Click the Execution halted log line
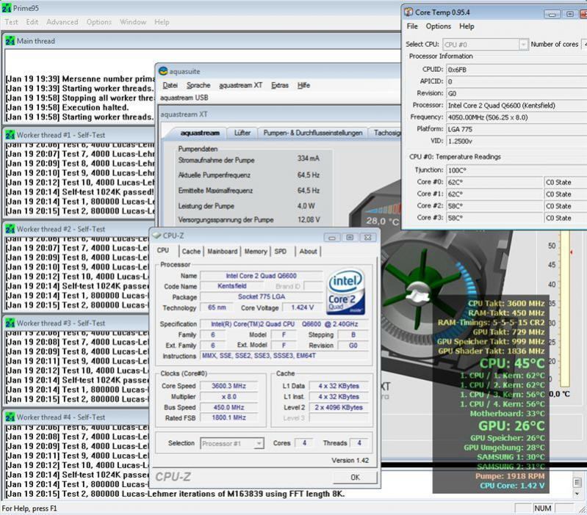587x515 pixels. pyautogui.click(x=67, y=108)
